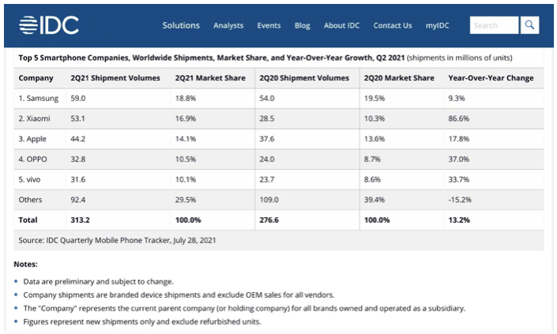Click the 'Total' row label
The width and height of the screenshot is (557, 334).
click(x=28, y=220)
